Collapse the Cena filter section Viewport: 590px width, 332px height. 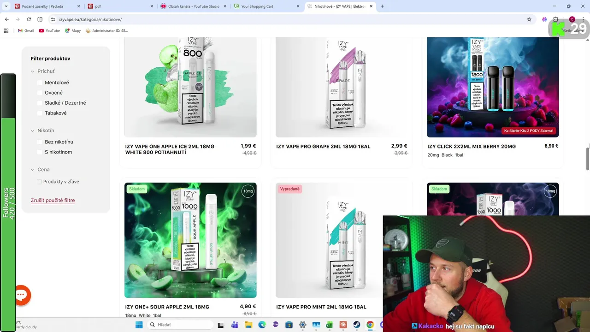click(x=40, y=170)
